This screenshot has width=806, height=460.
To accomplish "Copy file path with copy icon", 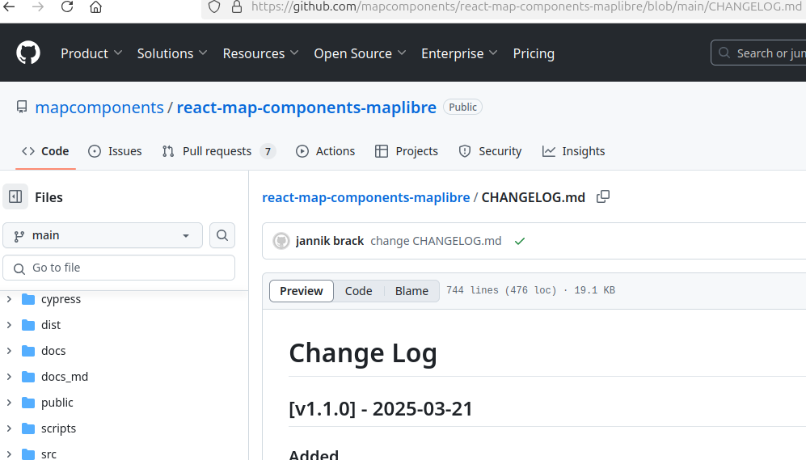I will point(603,196).
